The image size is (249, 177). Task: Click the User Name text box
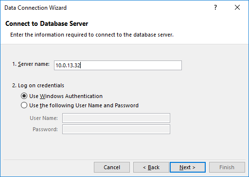click(x=116, y=118)
